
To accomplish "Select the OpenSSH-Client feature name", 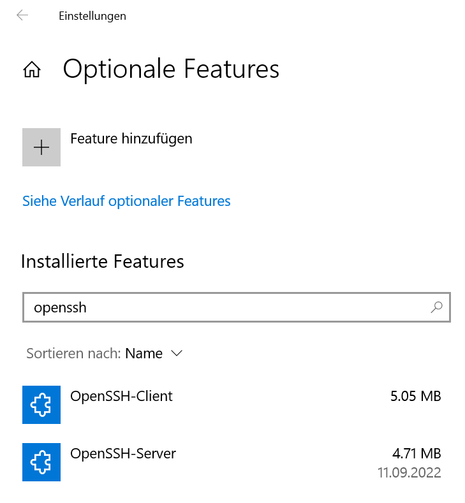I will point(121,396).
